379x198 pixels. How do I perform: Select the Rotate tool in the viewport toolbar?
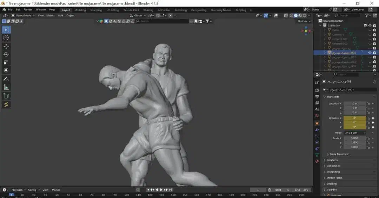pyautogui.click(x=6, y=54)
